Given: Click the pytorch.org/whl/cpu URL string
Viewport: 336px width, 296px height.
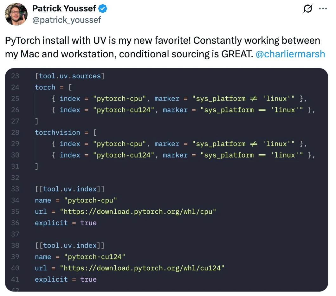Looking at the screenshot, I should (138, 212).
